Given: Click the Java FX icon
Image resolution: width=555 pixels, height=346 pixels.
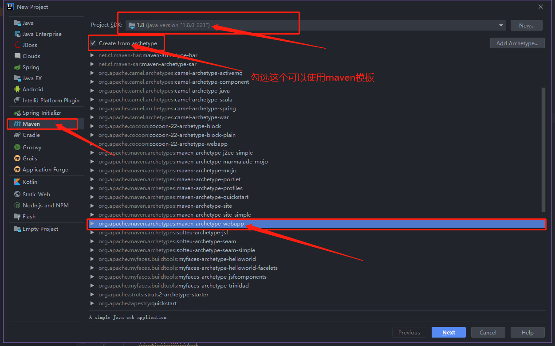Looking at the screenshot, I should point(17,78).
